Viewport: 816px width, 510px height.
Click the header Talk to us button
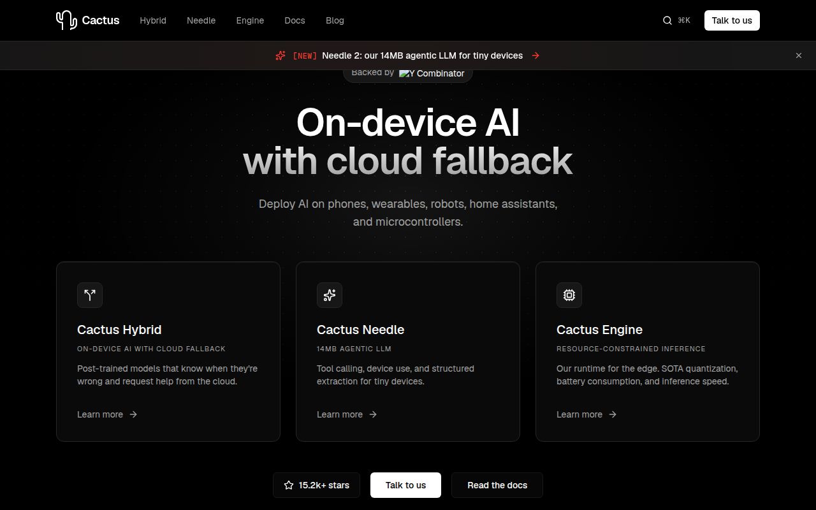(x=732, y=20)
